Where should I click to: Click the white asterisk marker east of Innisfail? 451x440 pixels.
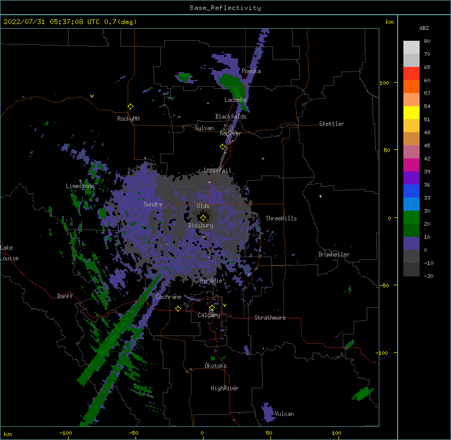pos(263,158)
